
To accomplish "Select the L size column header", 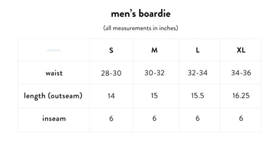I will click(x=198, y=50).
